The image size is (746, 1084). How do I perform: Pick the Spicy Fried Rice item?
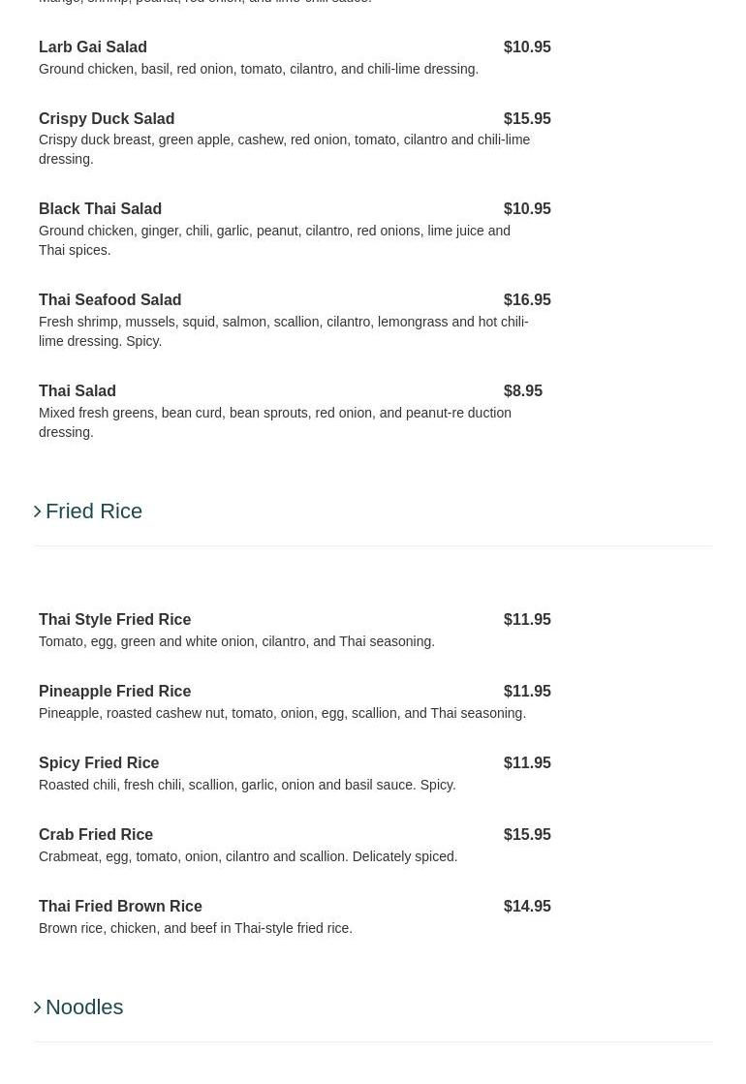click(99, 763)
